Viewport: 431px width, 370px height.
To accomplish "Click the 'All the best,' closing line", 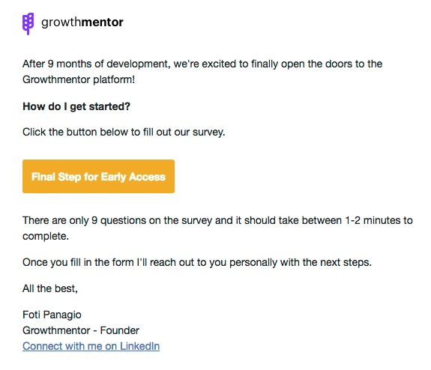I will click(50, 288).
